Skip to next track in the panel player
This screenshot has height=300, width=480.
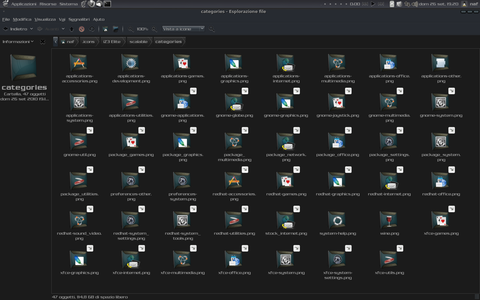click(381, 4)
